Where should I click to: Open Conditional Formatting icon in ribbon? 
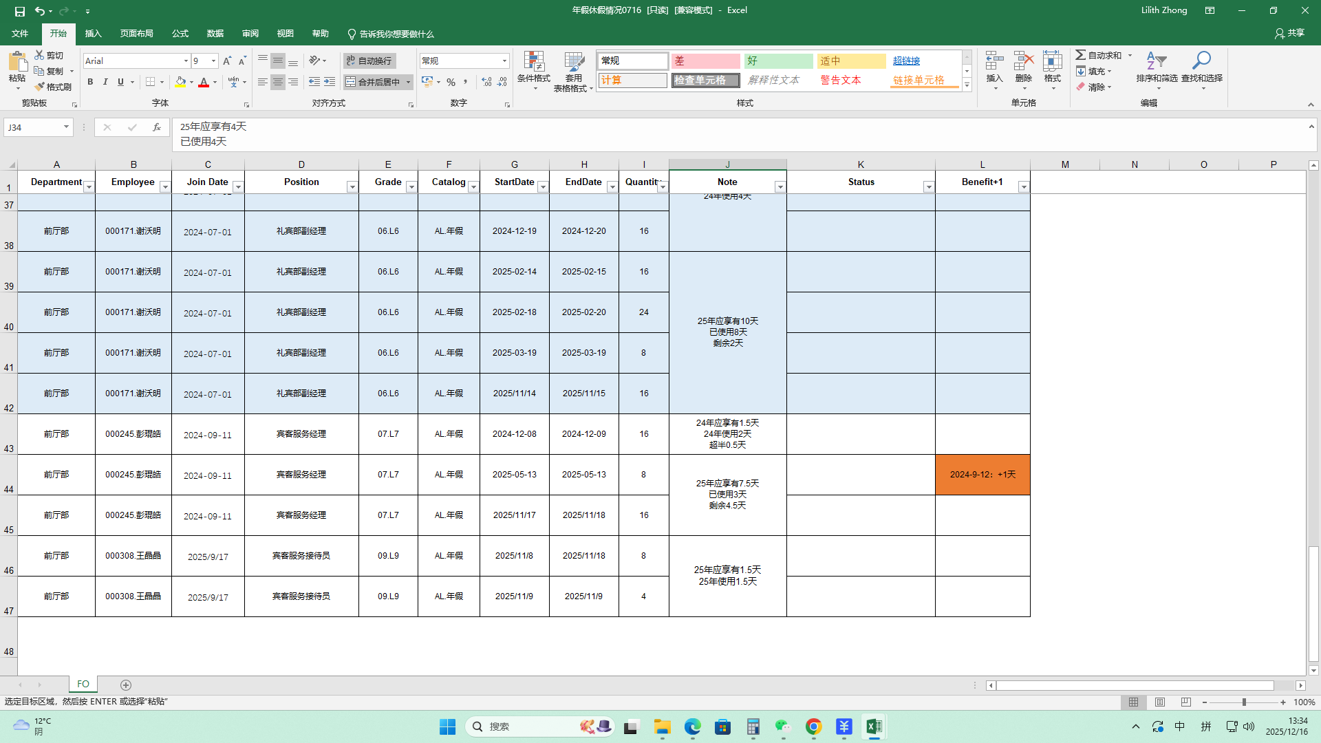(x=533, y=62)
